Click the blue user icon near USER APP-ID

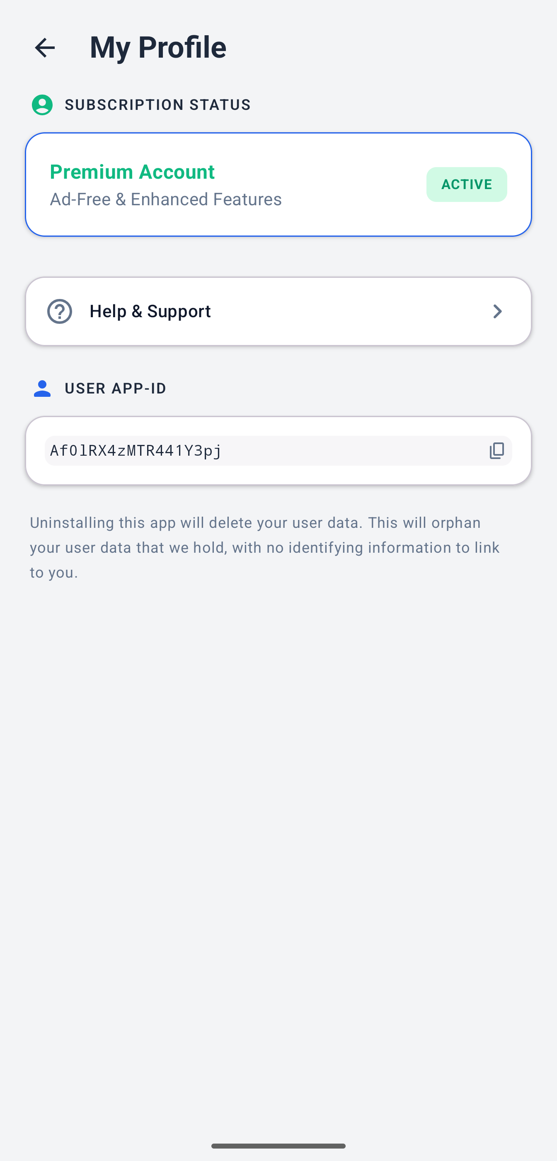pyautogui.click(x=42, y=388)
